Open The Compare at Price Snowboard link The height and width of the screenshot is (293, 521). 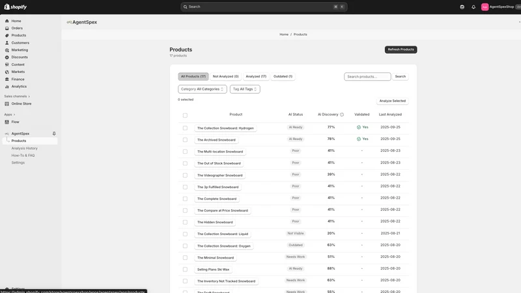coord(223,210)
